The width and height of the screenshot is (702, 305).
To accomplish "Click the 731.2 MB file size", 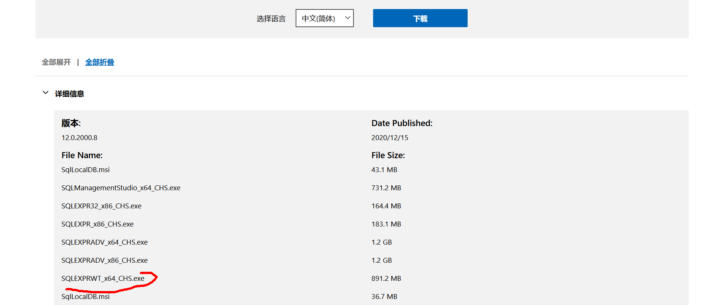I will pos(386,188).
